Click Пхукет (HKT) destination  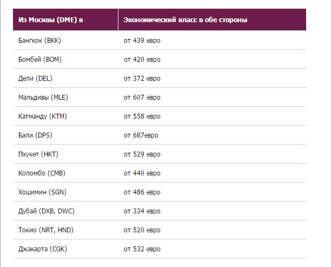38,154
